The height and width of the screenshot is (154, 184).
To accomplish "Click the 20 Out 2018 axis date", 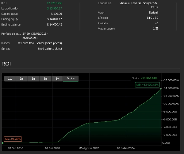I will pyautogui.click(x=16, y=148).
